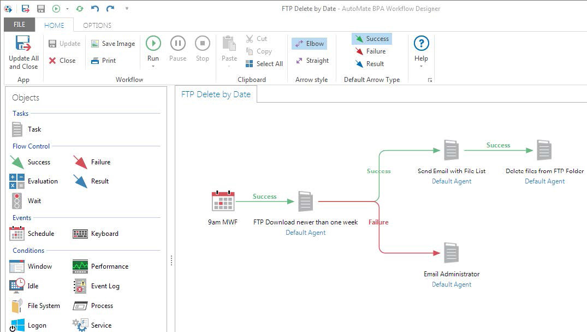Click the Cut scissors command
Image resolution: width=587 pixels, height=332 pixels.
click(x=257, y=39)
